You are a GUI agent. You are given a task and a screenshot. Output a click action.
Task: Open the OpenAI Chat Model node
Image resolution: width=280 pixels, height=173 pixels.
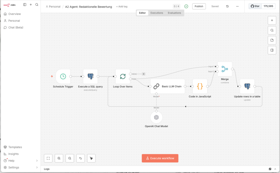[x=156, y=117]
